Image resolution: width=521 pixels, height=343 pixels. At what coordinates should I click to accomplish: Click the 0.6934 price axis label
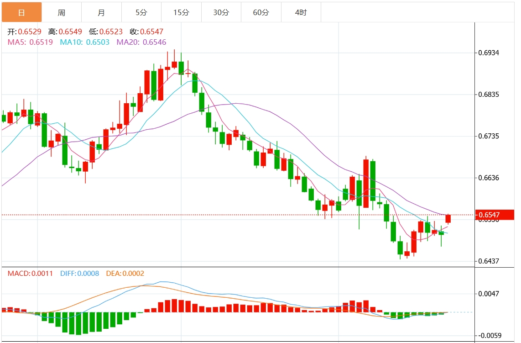[x=489, y=53]
